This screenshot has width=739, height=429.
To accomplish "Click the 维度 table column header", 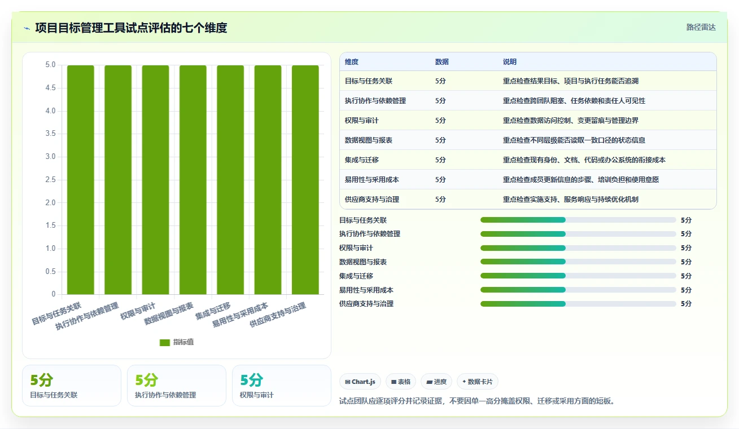I will (x=352, y=62).
